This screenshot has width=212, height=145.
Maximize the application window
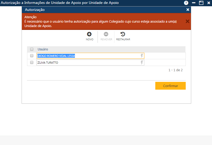coord(201,3)
